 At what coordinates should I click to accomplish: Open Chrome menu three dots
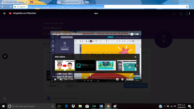(191, 7)
